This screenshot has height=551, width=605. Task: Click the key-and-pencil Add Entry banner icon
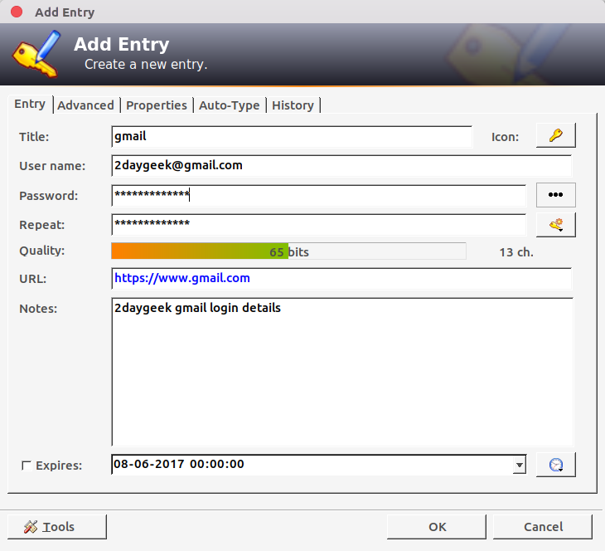36,54
